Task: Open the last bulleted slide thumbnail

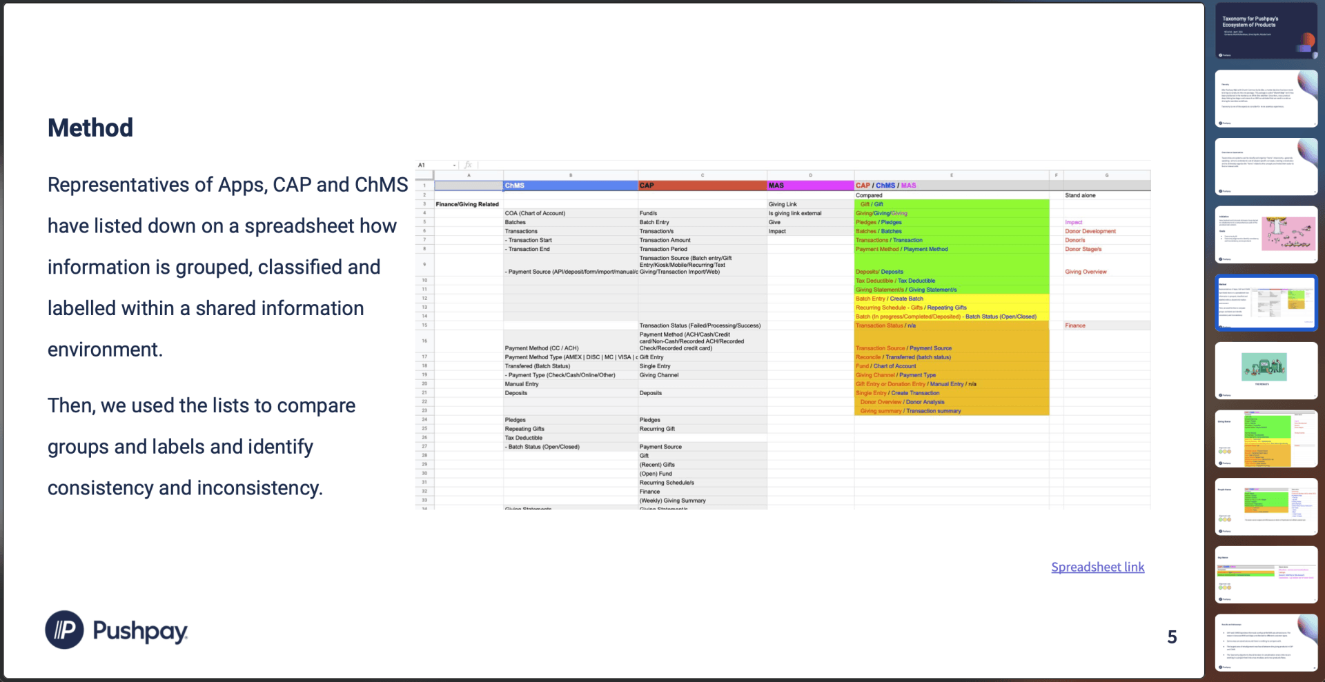Action: pyautogui.click(x=1266, y=643)
